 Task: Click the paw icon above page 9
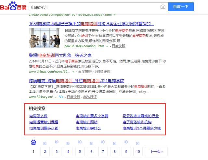(126, 142)
